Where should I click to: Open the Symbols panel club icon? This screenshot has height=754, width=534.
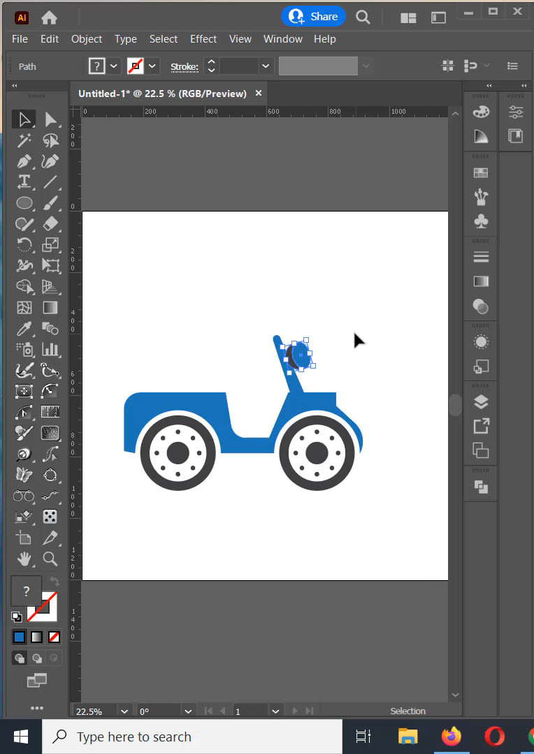tap(481, 222)
